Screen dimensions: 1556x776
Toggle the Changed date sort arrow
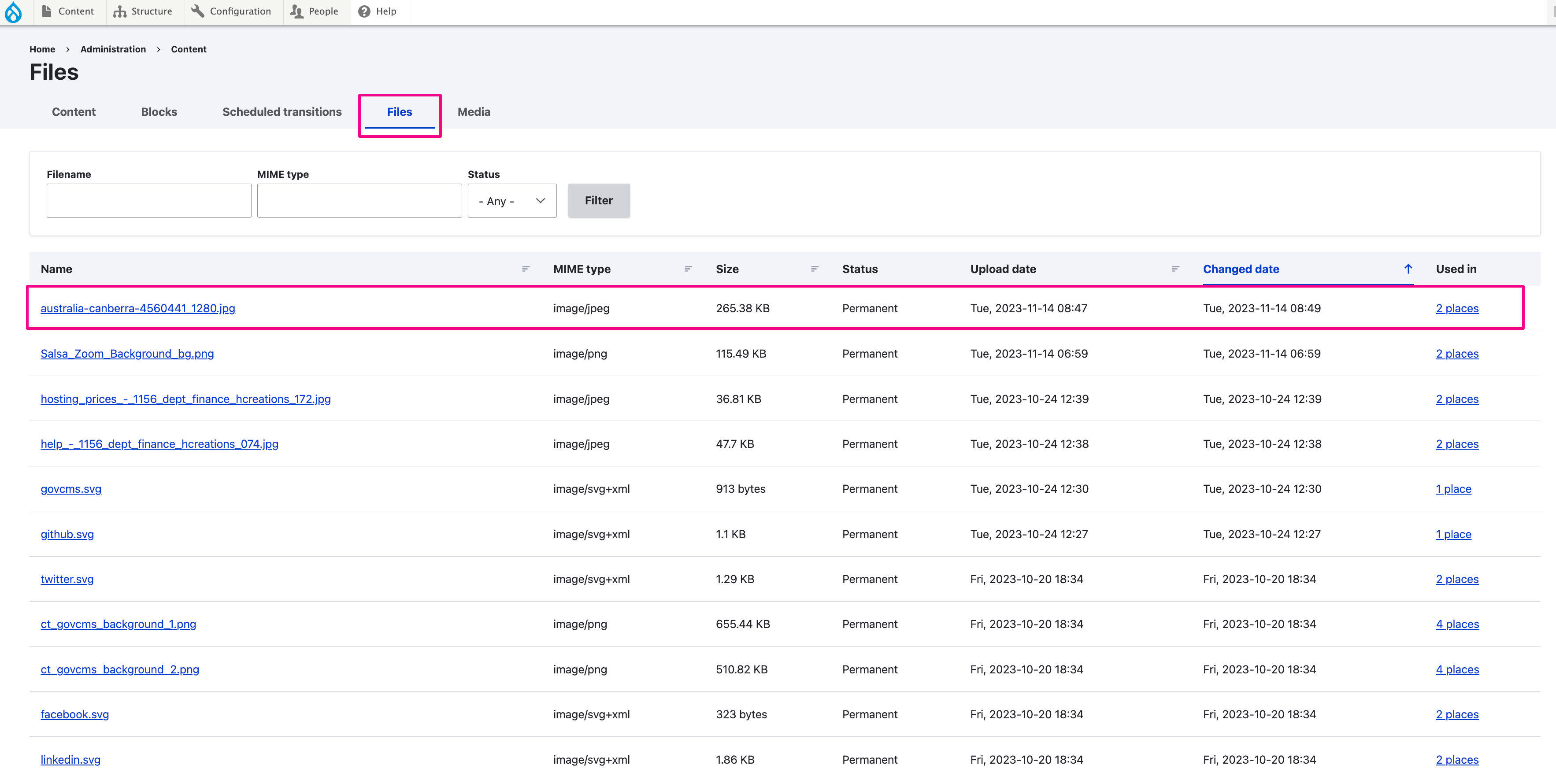click(1408, 270)
